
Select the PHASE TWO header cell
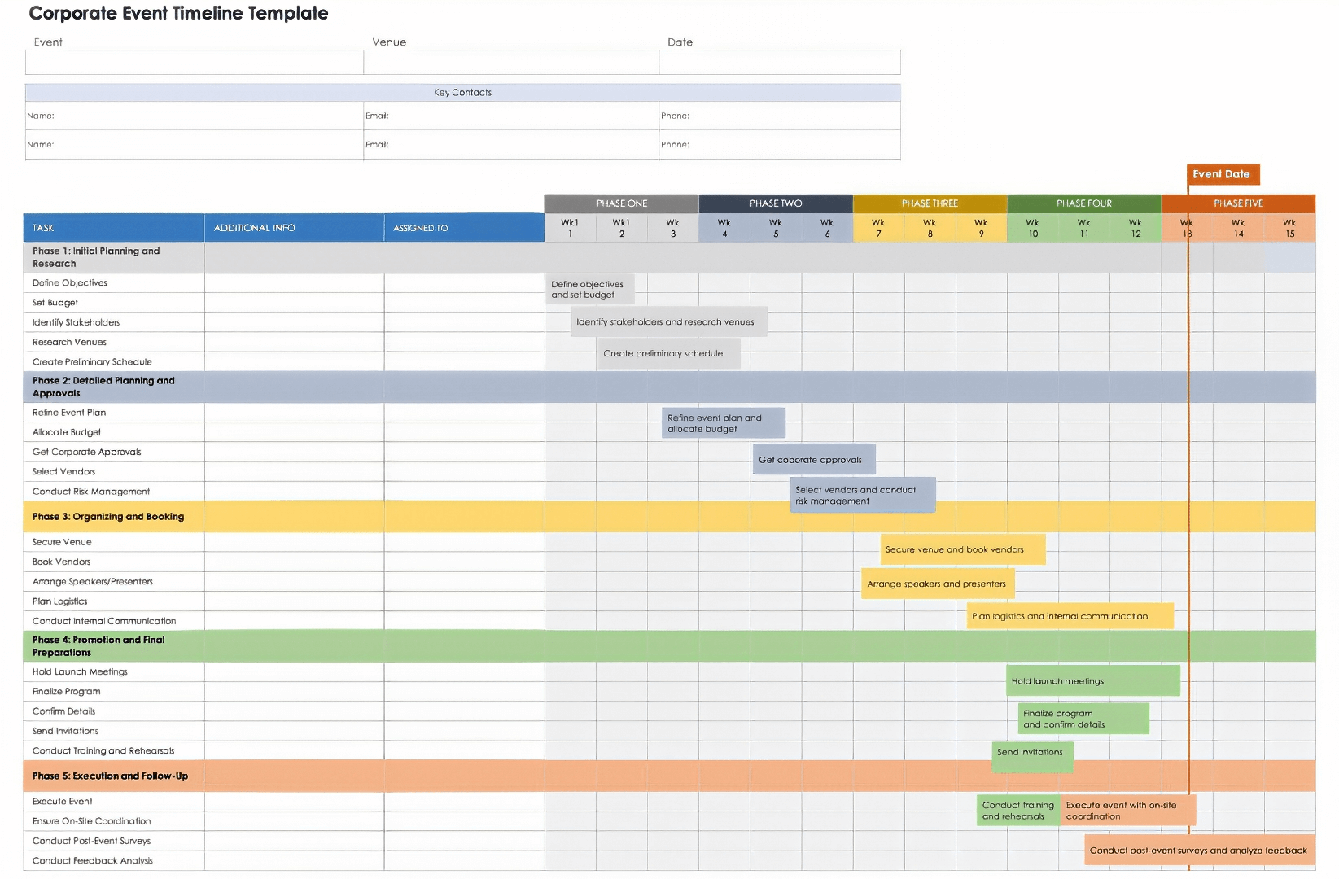[776, 203]
